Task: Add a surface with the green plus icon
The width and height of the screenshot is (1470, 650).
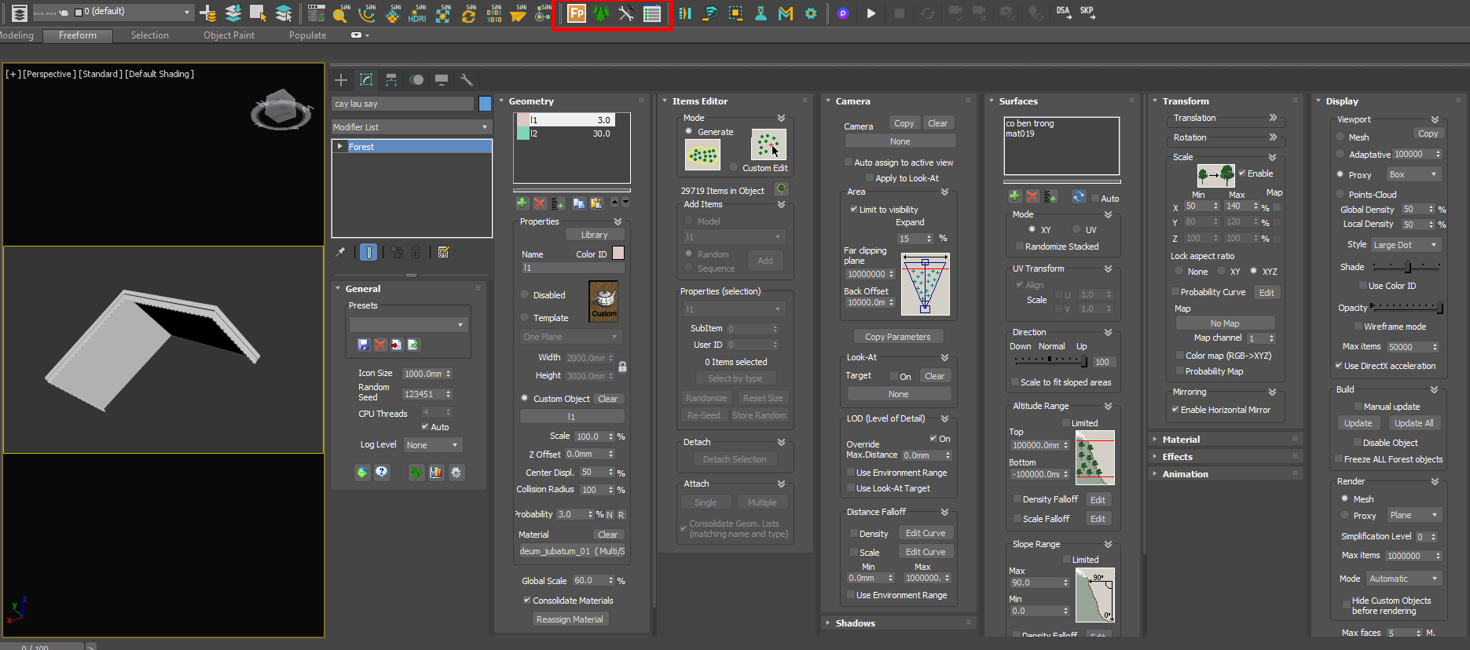Action: point(1014,196)
